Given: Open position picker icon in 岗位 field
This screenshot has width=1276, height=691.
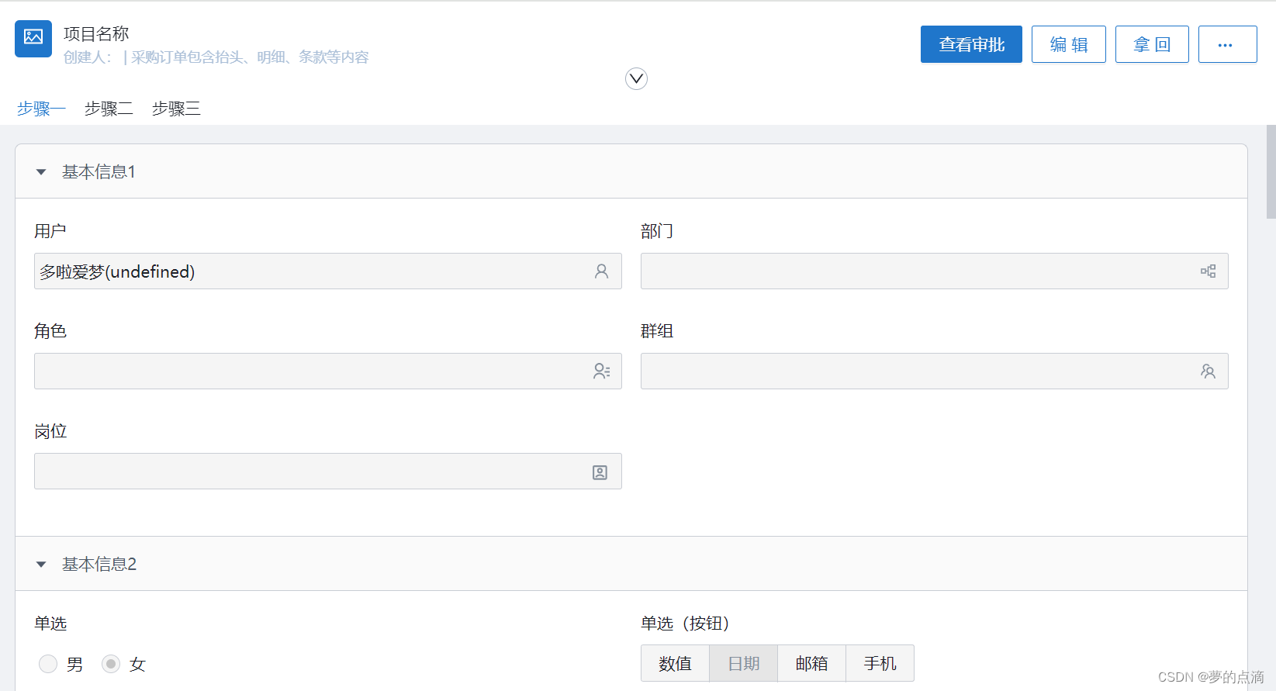Looking at the screenshot, I should 600,472.
